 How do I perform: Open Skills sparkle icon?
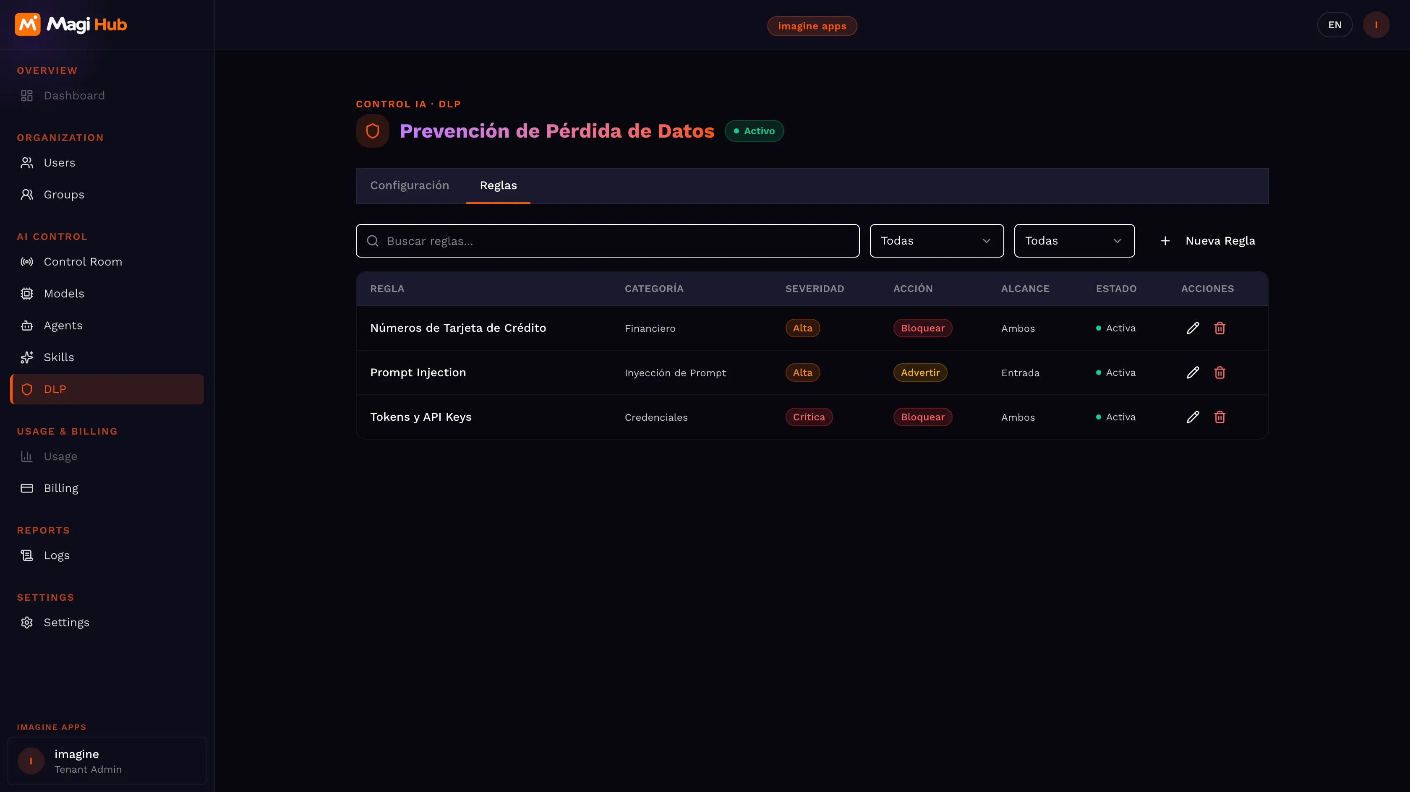point(27,357)
